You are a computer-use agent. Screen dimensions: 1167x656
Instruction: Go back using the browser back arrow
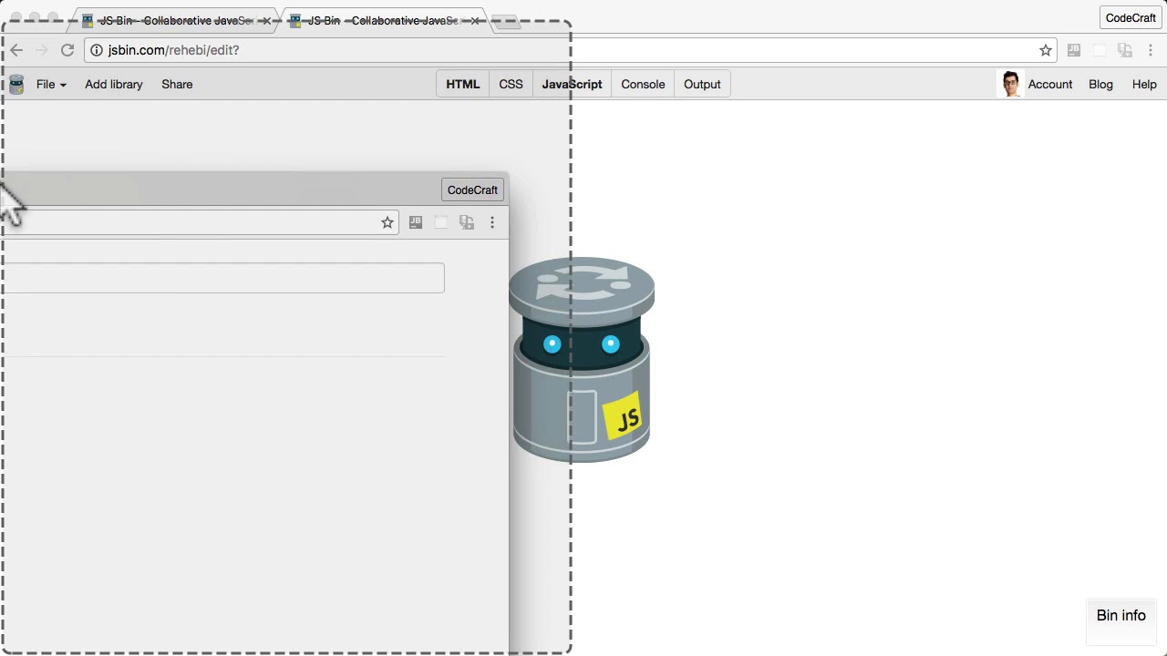[x=16, y=50]
